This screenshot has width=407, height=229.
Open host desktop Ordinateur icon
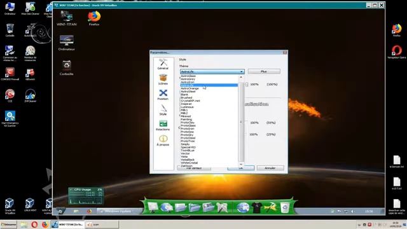[x=10, y=8]
